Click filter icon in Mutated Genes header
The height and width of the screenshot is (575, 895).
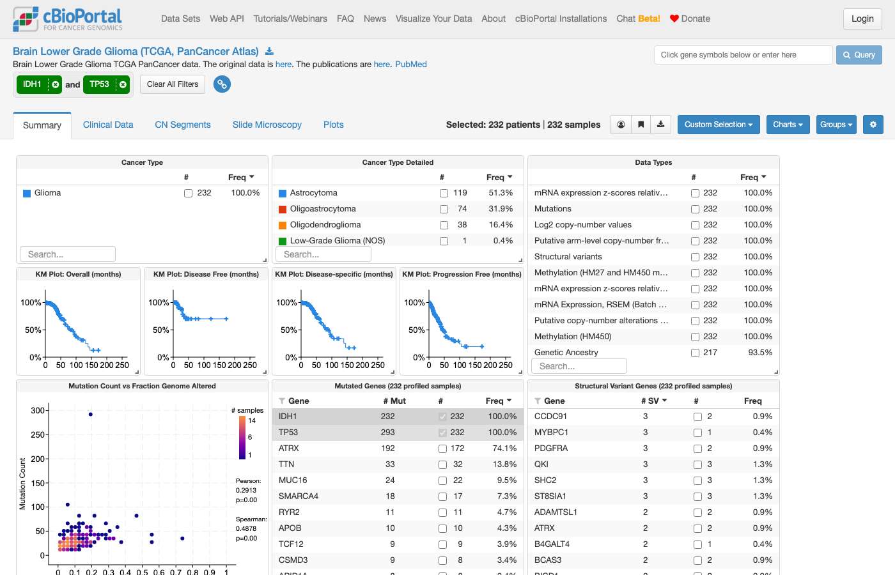282,401
